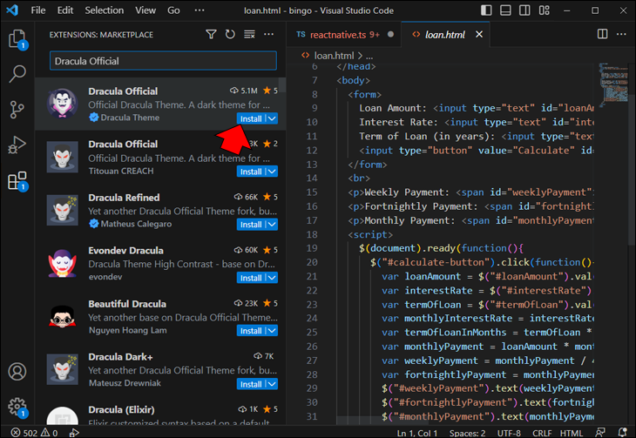Open the Go menu

tap(173, 10)
